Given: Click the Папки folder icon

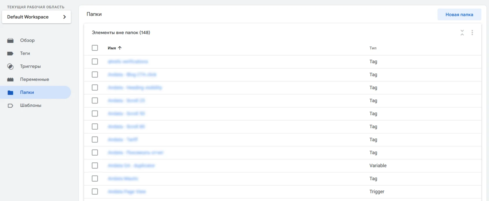Looking at the screenshot, I should [10, 92].
